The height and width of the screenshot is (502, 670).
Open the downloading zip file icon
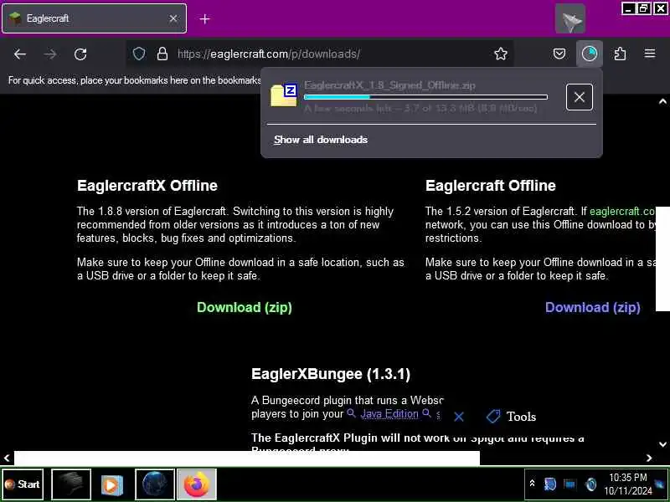tap(284, 95)
